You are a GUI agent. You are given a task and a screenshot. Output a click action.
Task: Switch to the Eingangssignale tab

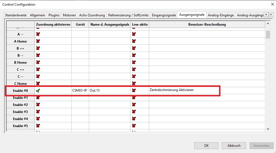[x=163, y=15]
